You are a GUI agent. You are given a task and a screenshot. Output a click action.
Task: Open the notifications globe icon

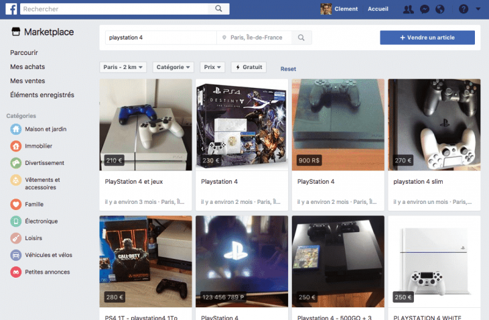pos(440,9)
